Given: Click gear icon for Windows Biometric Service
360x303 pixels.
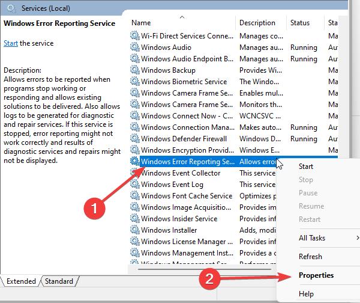Looking at the screenshot, I should [135, 81].
